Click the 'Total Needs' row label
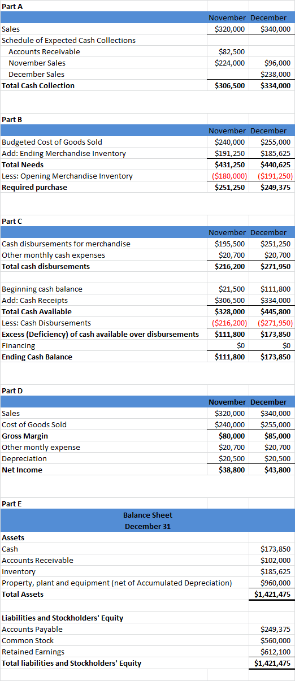The height and width of the screenshot is (681, 295). [x=23, y=164]
